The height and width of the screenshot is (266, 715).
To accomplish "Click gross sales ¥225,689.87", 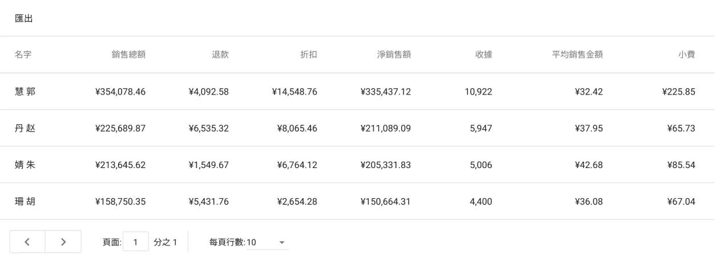I will click(x=119, y=128).
